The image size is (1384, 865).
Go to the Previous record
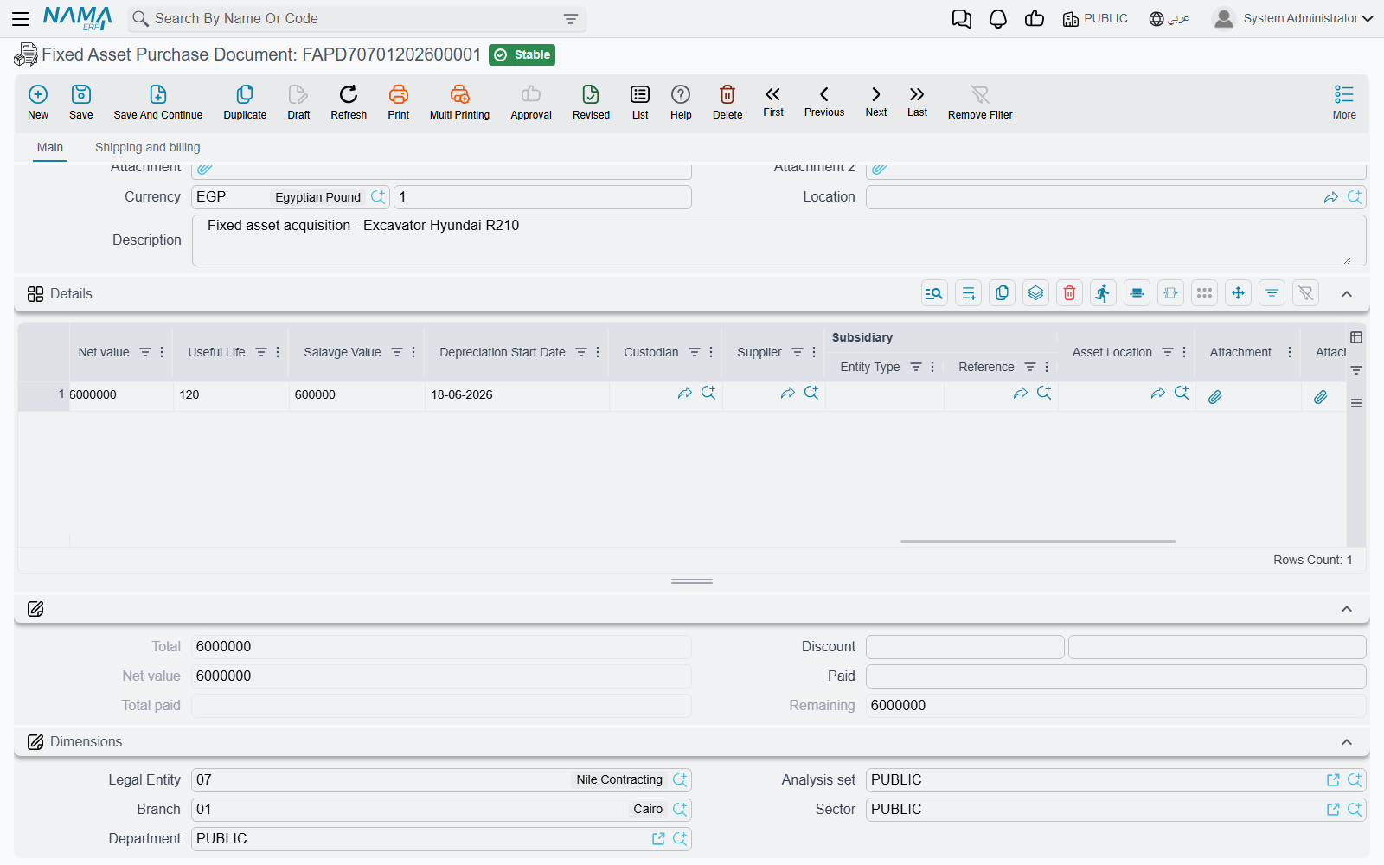click(x=824, y=100)
